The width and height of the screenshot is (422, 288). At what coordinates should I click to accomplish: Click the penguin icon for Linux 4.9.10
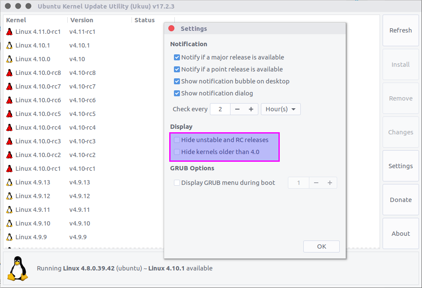click(9, 224)
